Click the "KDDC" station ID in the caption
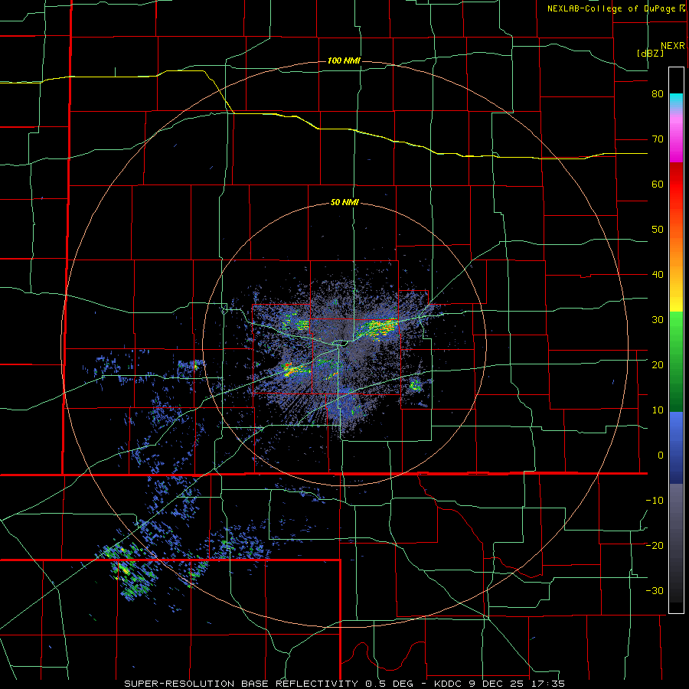This screenshot has height=689, width=689. click(x=449, y=684)
